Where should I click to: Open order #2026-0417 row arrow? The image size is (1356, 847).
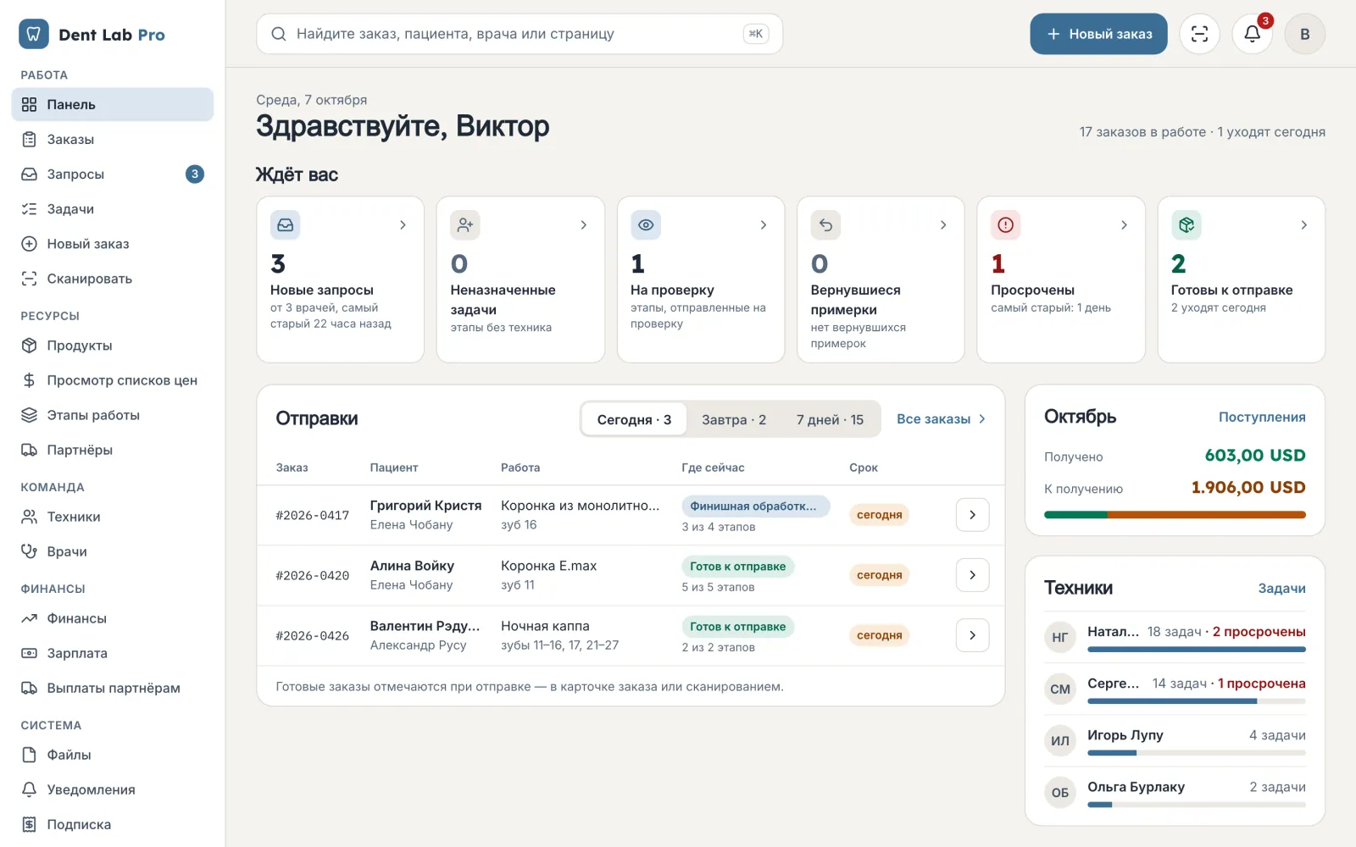pyautogui.click(x=972, y=515)
